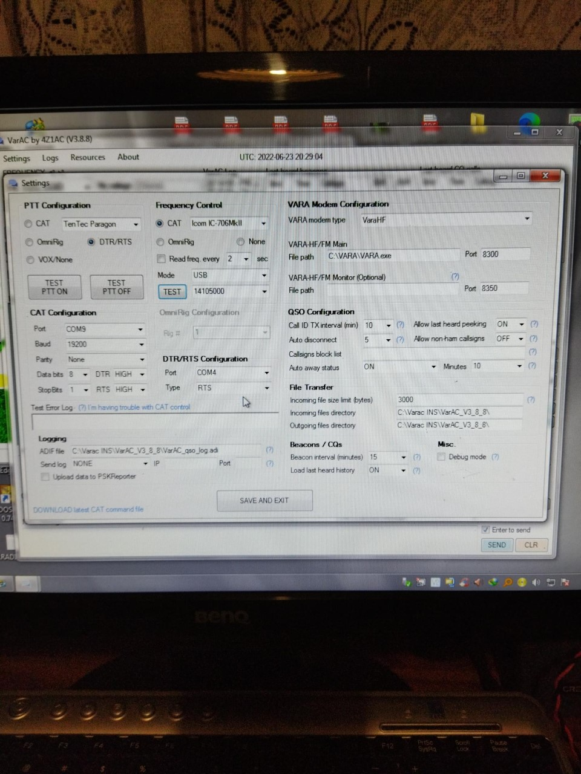The height and width of the screenshot is (774, 581).
Task: Open the Action Center flag tray icon
Action: coord(565,583)
